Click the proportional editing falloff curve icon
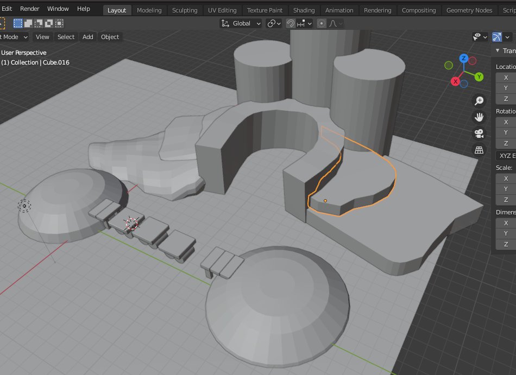 (333, 24)
